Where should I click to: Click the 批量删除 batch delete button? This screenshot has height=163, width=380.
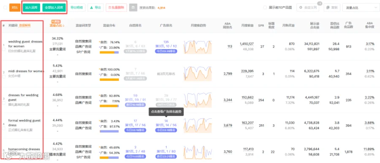pos(116,8)
